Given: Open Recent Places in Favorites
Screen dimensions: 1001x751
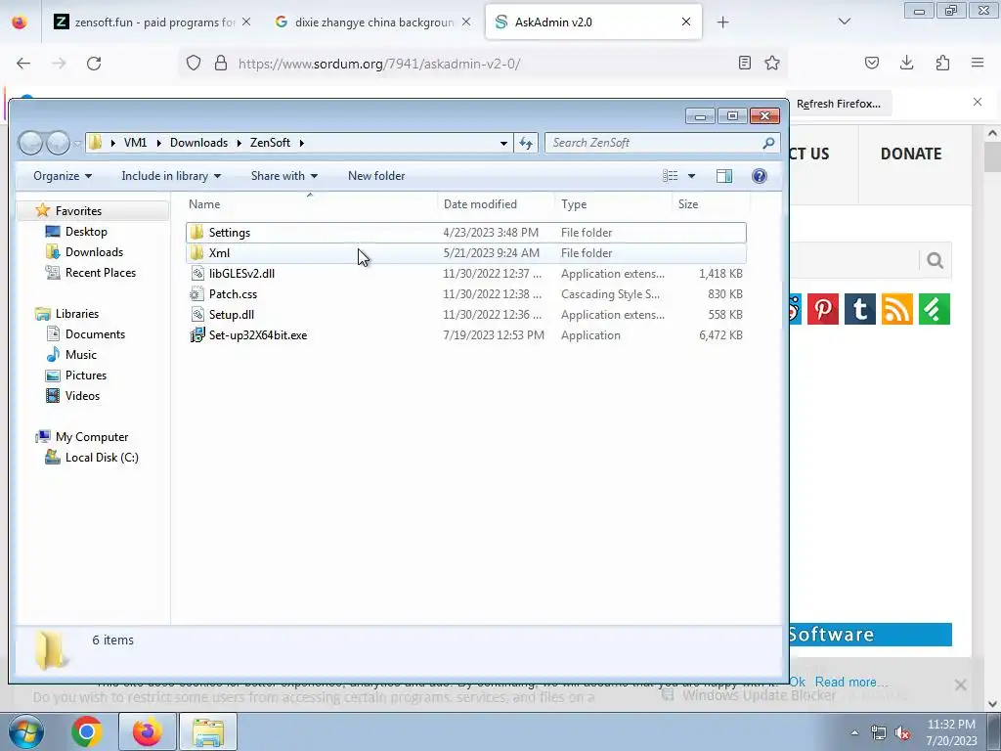Looking at the screenshot, I should pos(101,273).
